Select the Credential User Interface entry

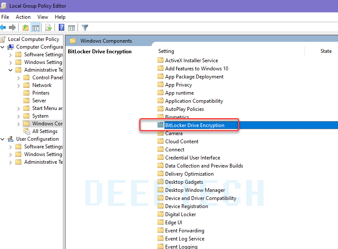(x=192, y=158)
